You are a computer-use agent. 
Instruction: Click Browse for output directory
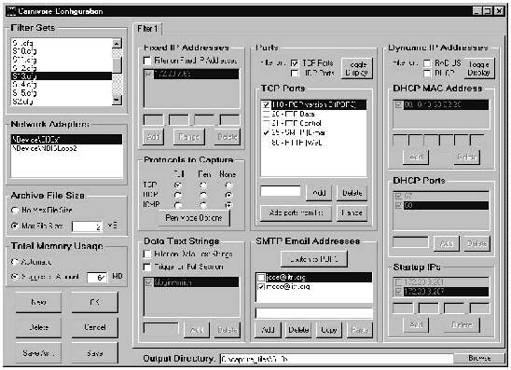(479, 358)
